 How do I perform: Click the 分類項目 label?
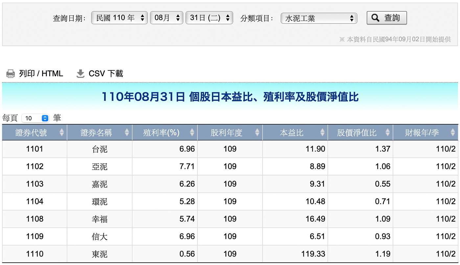pos(257,18)
